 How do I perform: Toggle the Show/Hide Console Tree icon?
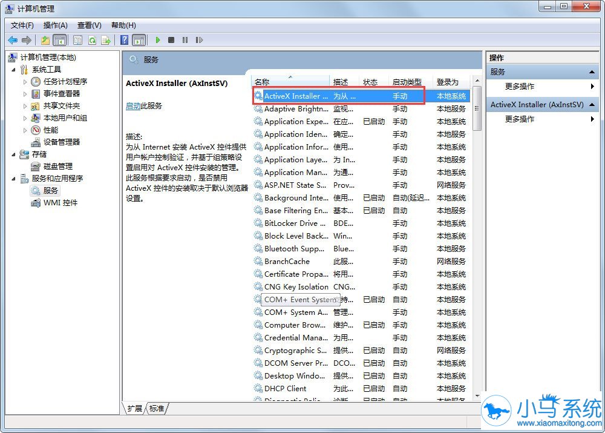(59, 40)
